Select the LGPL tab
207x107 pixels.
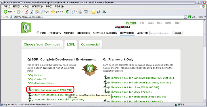71,45
